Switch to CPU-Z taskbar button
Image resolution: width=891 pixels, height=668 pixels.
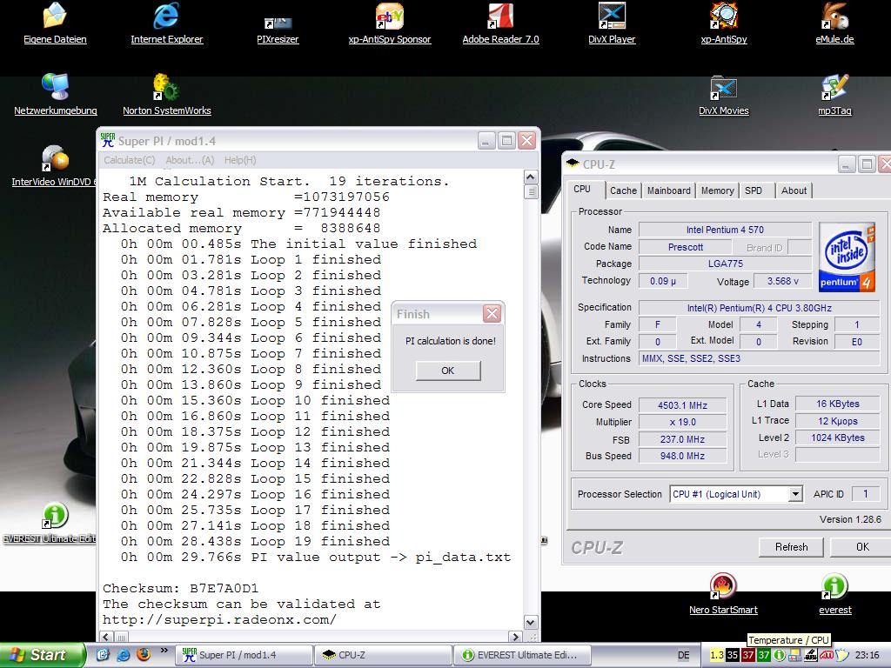click(384, 655)
